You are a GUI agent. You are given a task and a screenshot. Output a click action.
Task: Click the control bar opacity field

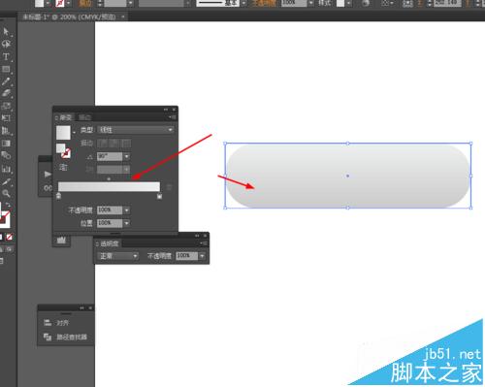point(294,3)
